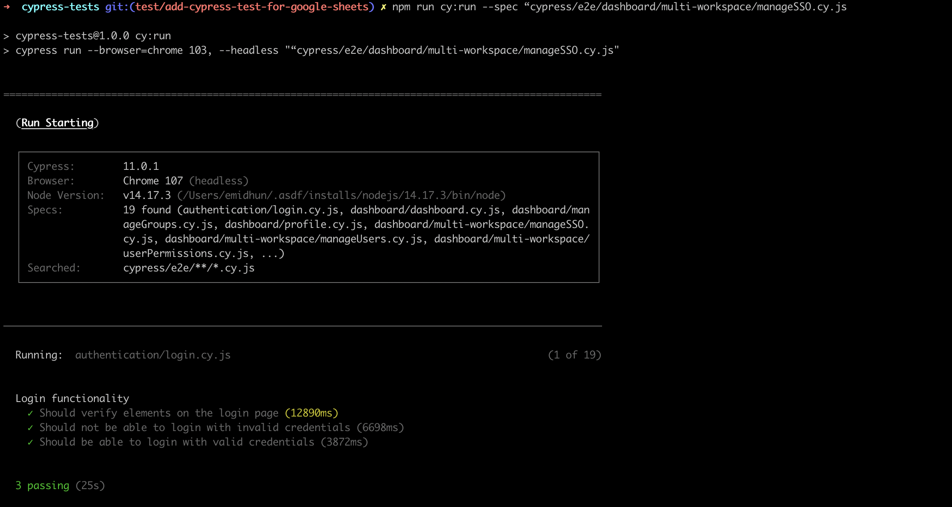Click the checkmark beside valid credentials test
952x507 pixels.
(x=30, y=442)
